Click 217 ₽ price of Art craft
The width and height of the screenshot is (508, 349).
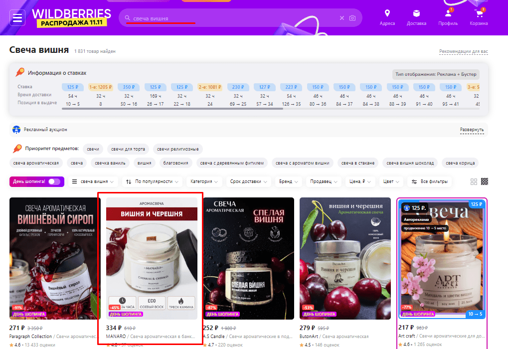[406, 328]
